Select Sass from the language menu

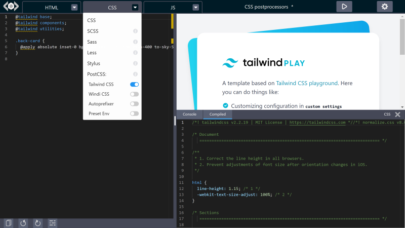click(92, 42)
